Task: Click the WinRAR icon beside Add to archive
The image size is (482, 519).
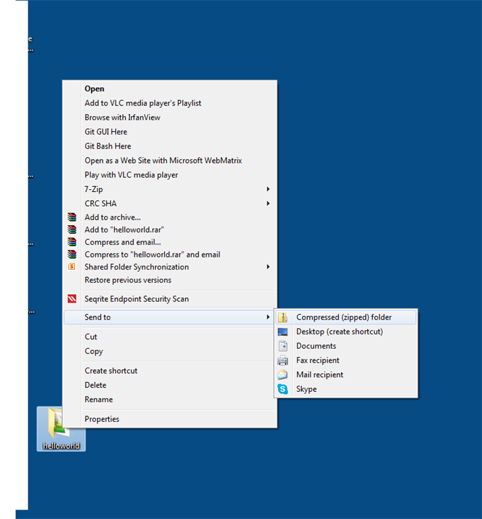Action: pyautogui.click(x=72, y=217)
